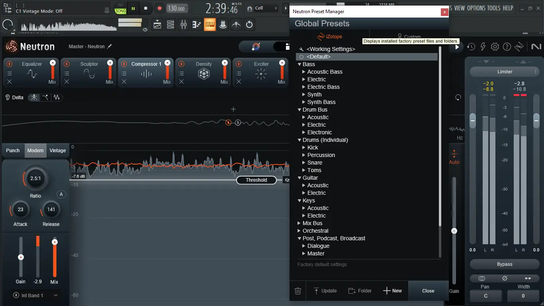Click the overlapping circles mono icon

[x=482, y=278]
